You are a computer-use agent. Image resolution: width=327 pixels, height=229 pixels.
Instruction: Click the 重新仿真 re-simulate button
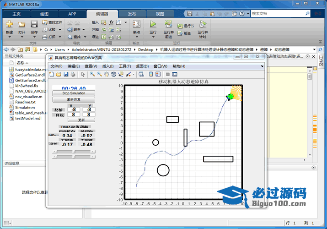pyautogui.click(x=74, y=99)
